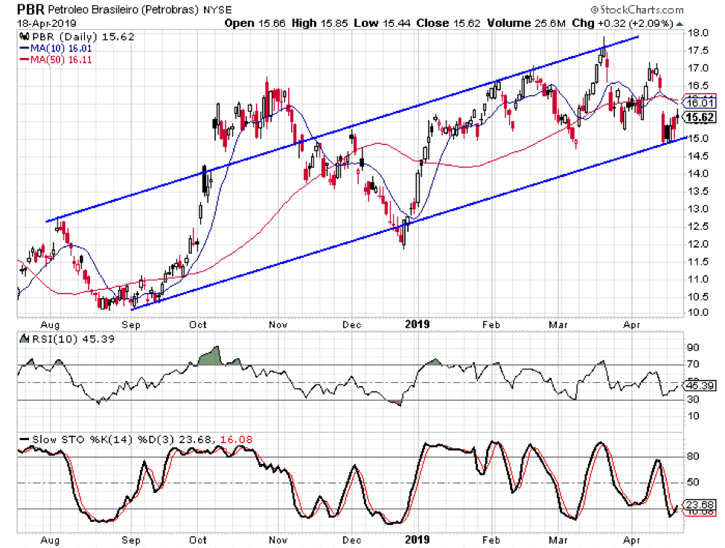Click the stochastic 50 level label
This screenshot has width=725, height=548.
pos(693,483)
